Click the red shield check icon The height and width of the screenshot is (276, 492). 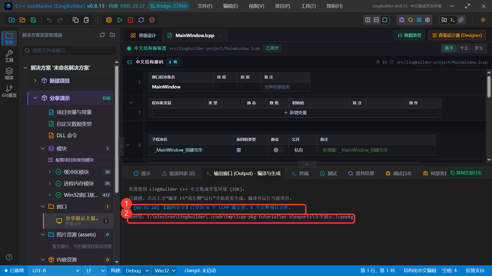(x=152, y=20)
